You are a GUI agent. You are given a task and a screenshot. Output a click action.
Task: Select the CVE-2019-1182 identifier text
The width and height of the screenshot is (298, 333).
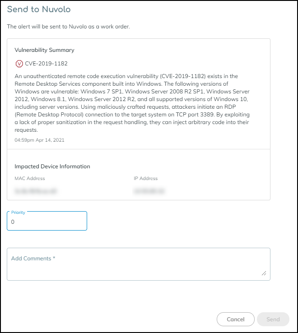tap(46, 64)
